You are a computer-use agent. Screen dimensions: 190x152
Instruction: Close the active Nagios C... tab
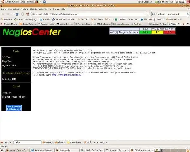183,24
